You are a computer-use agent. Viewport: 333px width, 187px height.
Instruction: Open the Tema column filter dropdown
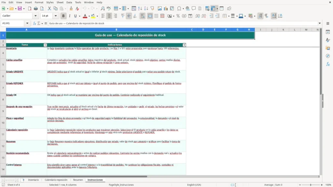(45, 45)
